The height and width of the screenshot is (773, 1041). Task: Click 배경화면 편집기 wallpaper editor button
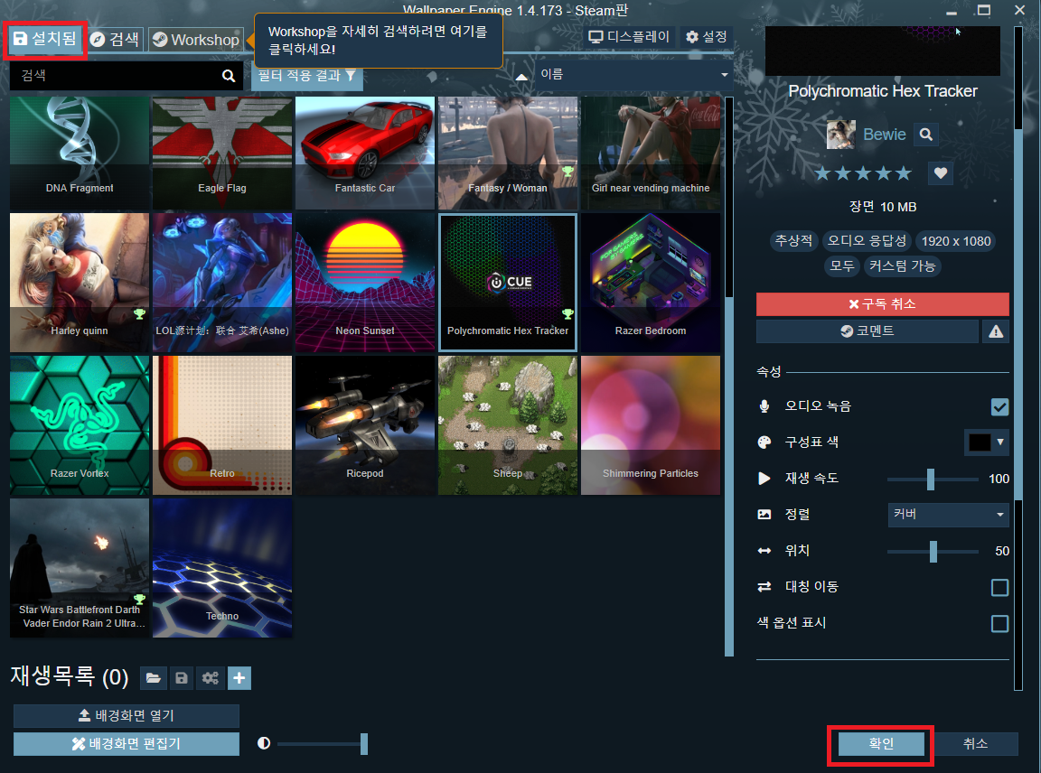tap(127, 744)
